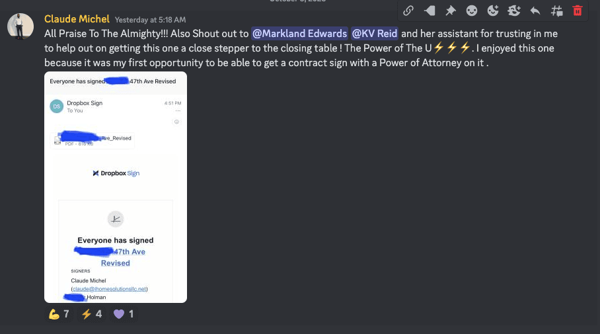Screen dimensions: 600x334
Task: Open Claude Michel's avatar picture
Action: click(x=20, y=26)
